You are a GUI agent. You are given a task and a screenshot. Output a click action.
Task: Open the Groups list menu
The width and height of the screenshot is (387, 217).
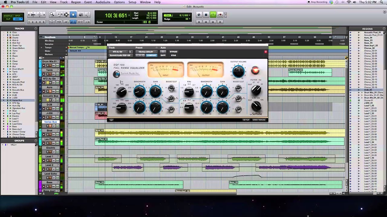[36, 141]
